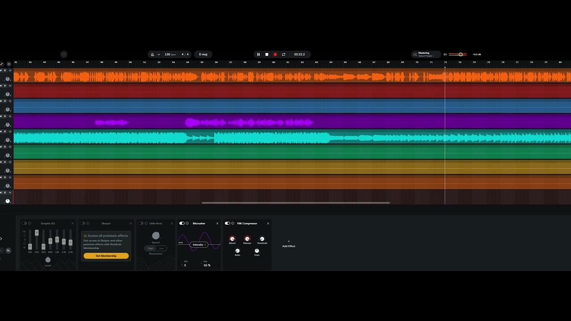Click the pan knob on orange waveform track
The width and height of the screenshot is (571, 321).
click(x=8, y=79)
